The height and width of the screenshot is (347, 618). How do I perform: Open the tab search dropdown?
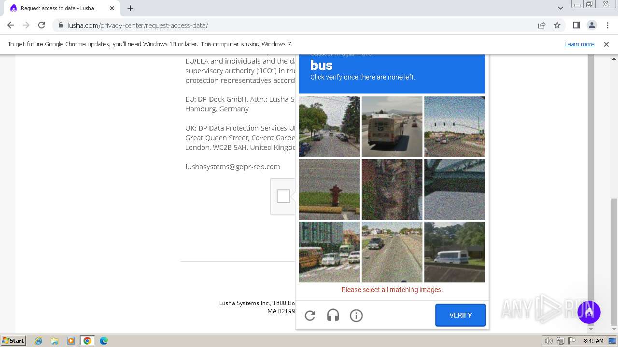click(560, 8)
